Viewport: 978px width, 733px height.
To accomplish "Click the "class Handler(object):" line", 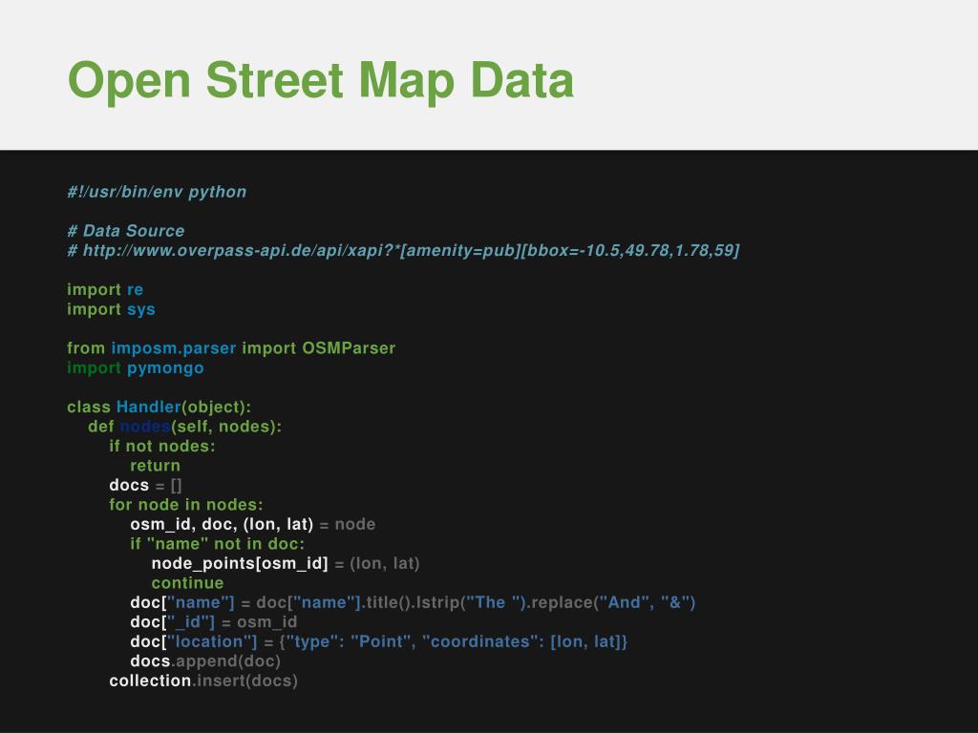I will [x=159, y=407].
